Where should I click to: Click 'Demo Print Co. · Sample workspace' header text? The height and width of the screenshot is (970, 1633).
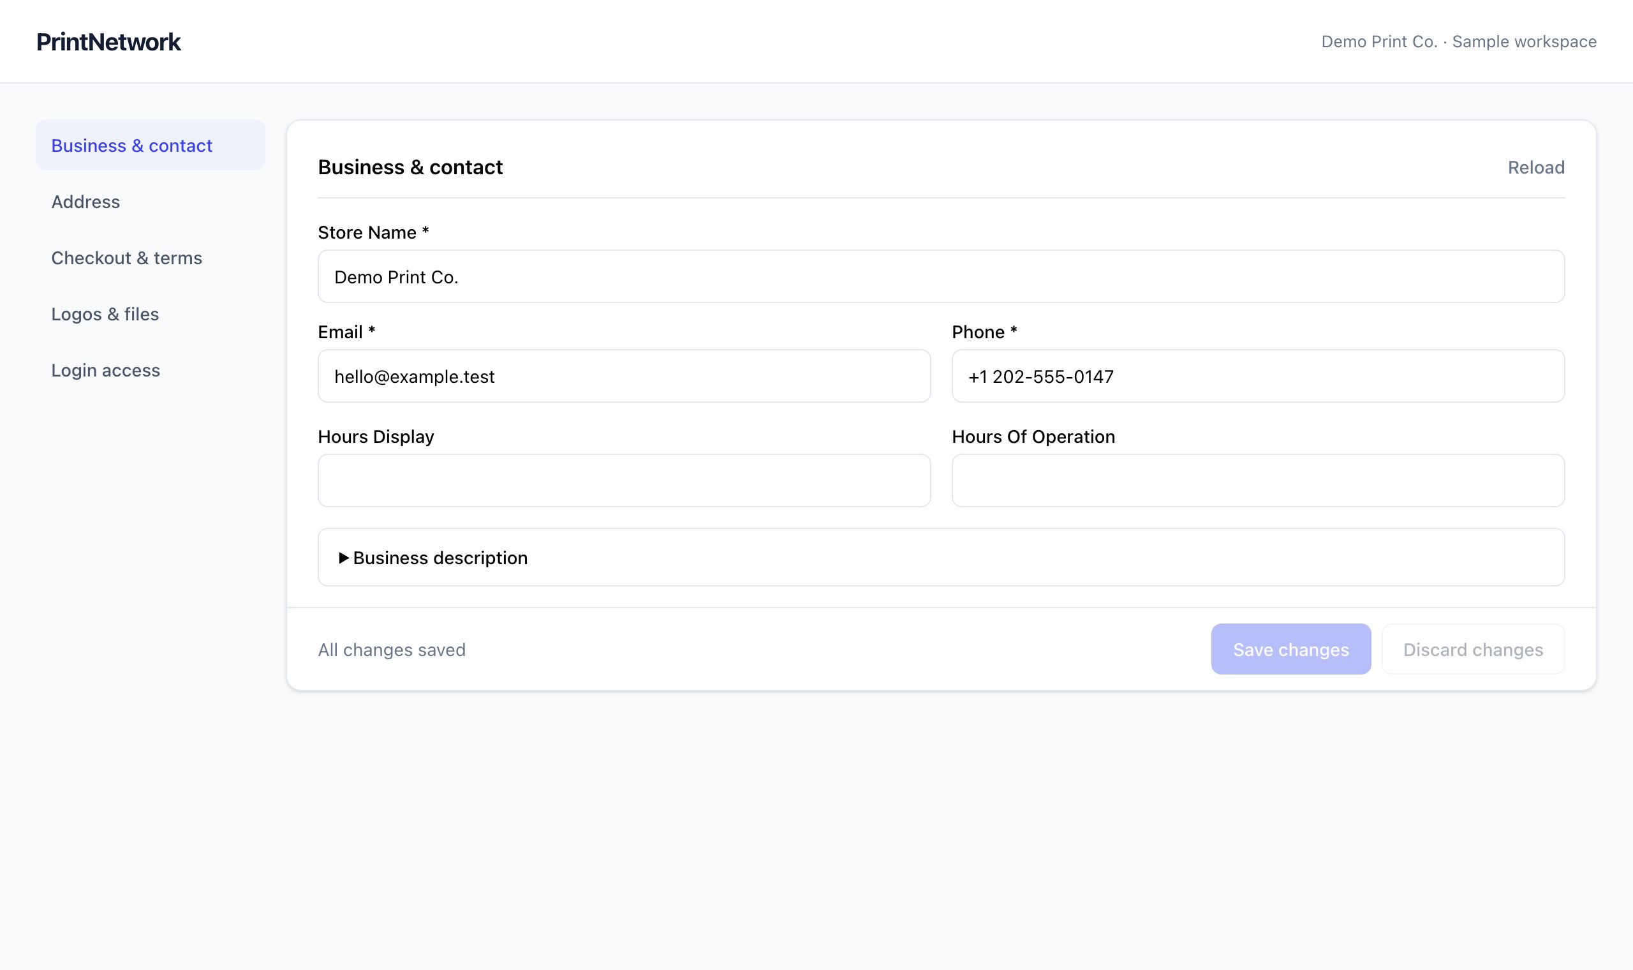pos(1459,42)
